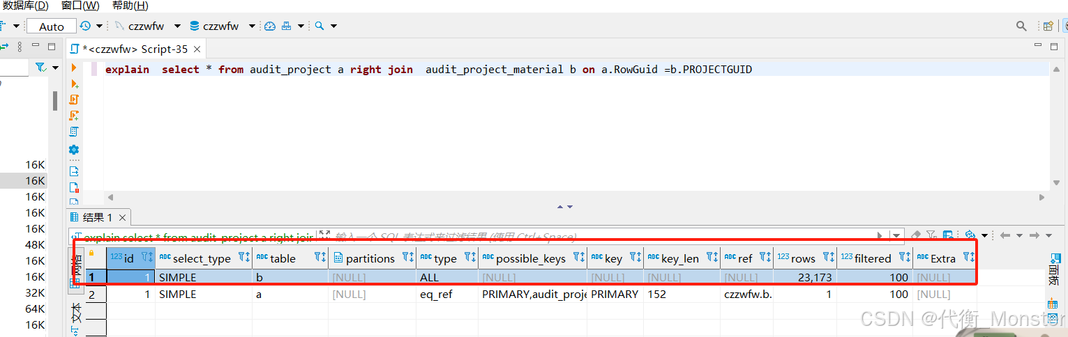Click the apply filter arrow at the filter box end
The width and height of the screenshot is (1068, 337).
pyautogui.click(x=880, y=235)
